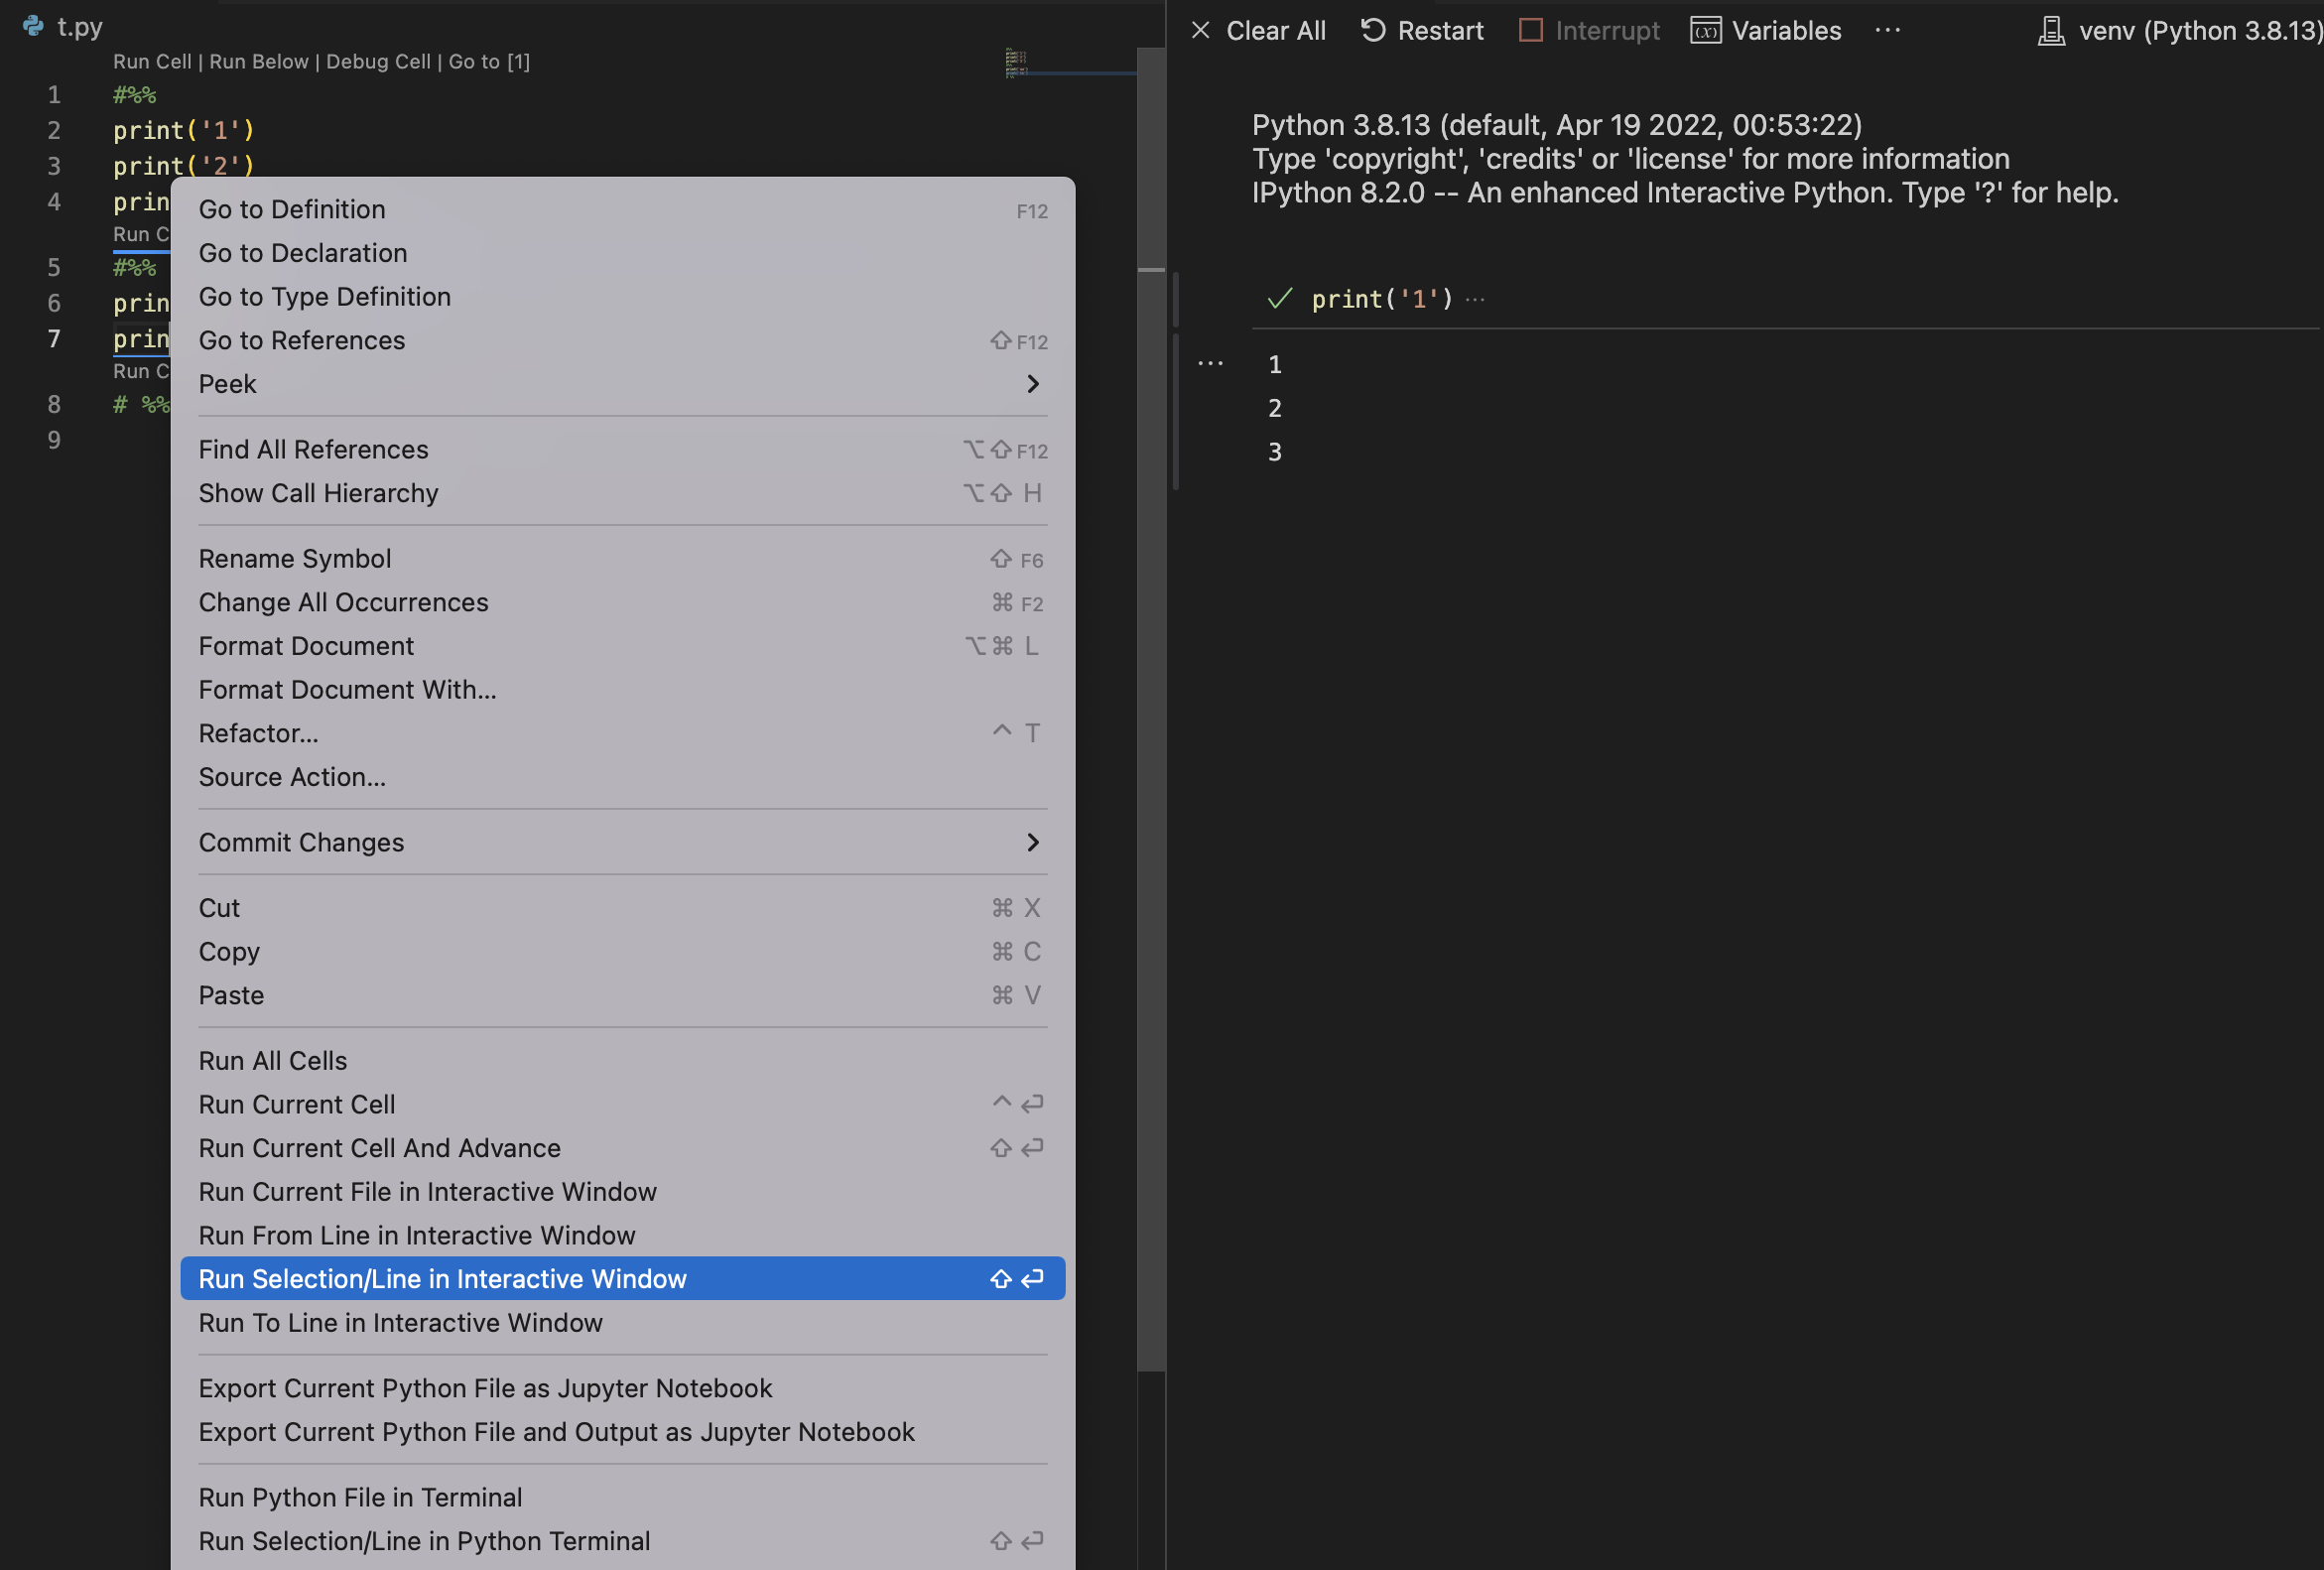
Task: Click the Variables panel icon
Action: click(x=1706, y=30)
